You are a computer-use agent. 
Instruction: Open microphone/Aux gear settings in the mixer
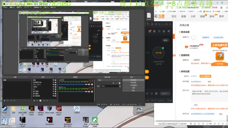pyautogui.click(x=92, y=92)
